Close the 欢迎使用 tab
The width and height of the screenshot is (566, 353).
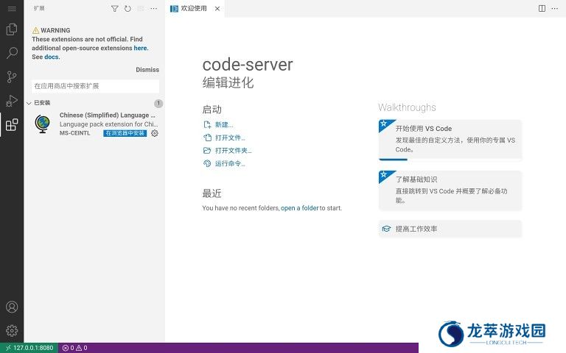pyautogui.click(x=217, y=9)
